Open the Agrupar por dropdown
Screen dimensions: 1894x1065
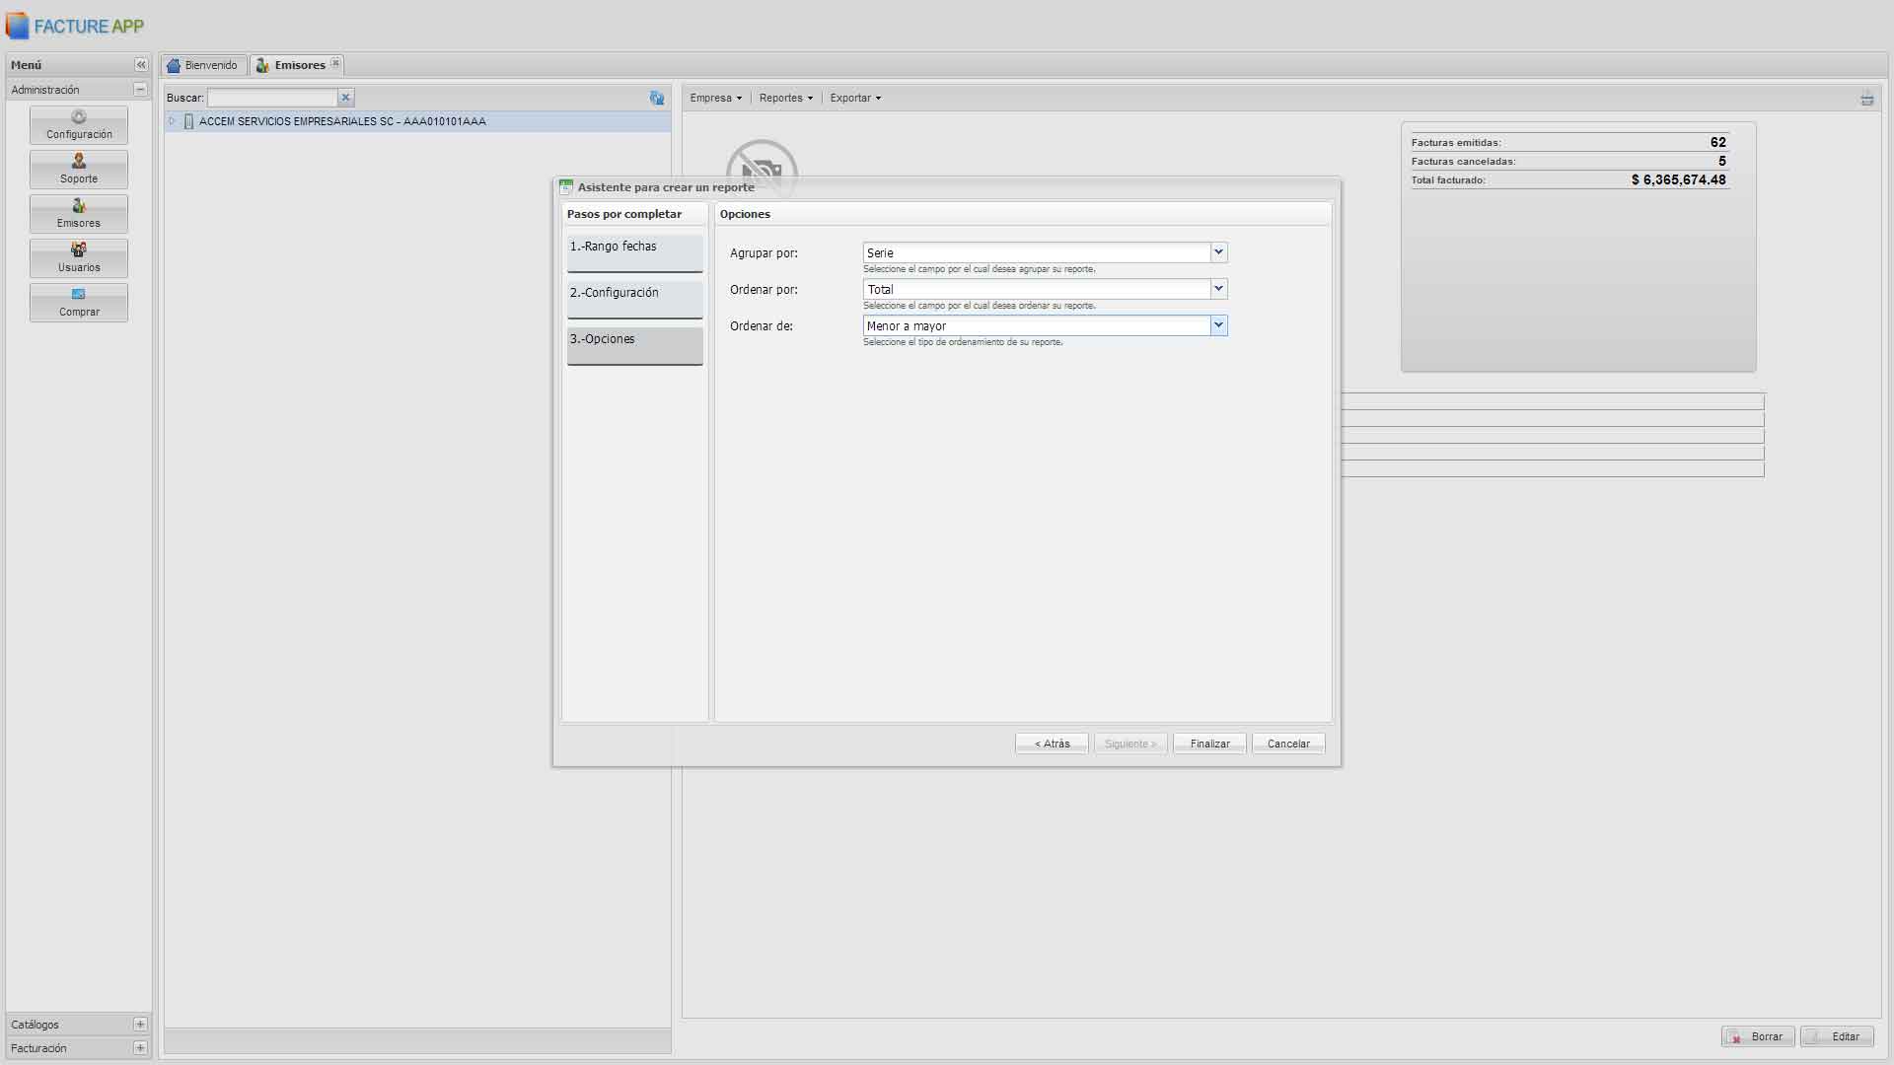(1218, 252)
